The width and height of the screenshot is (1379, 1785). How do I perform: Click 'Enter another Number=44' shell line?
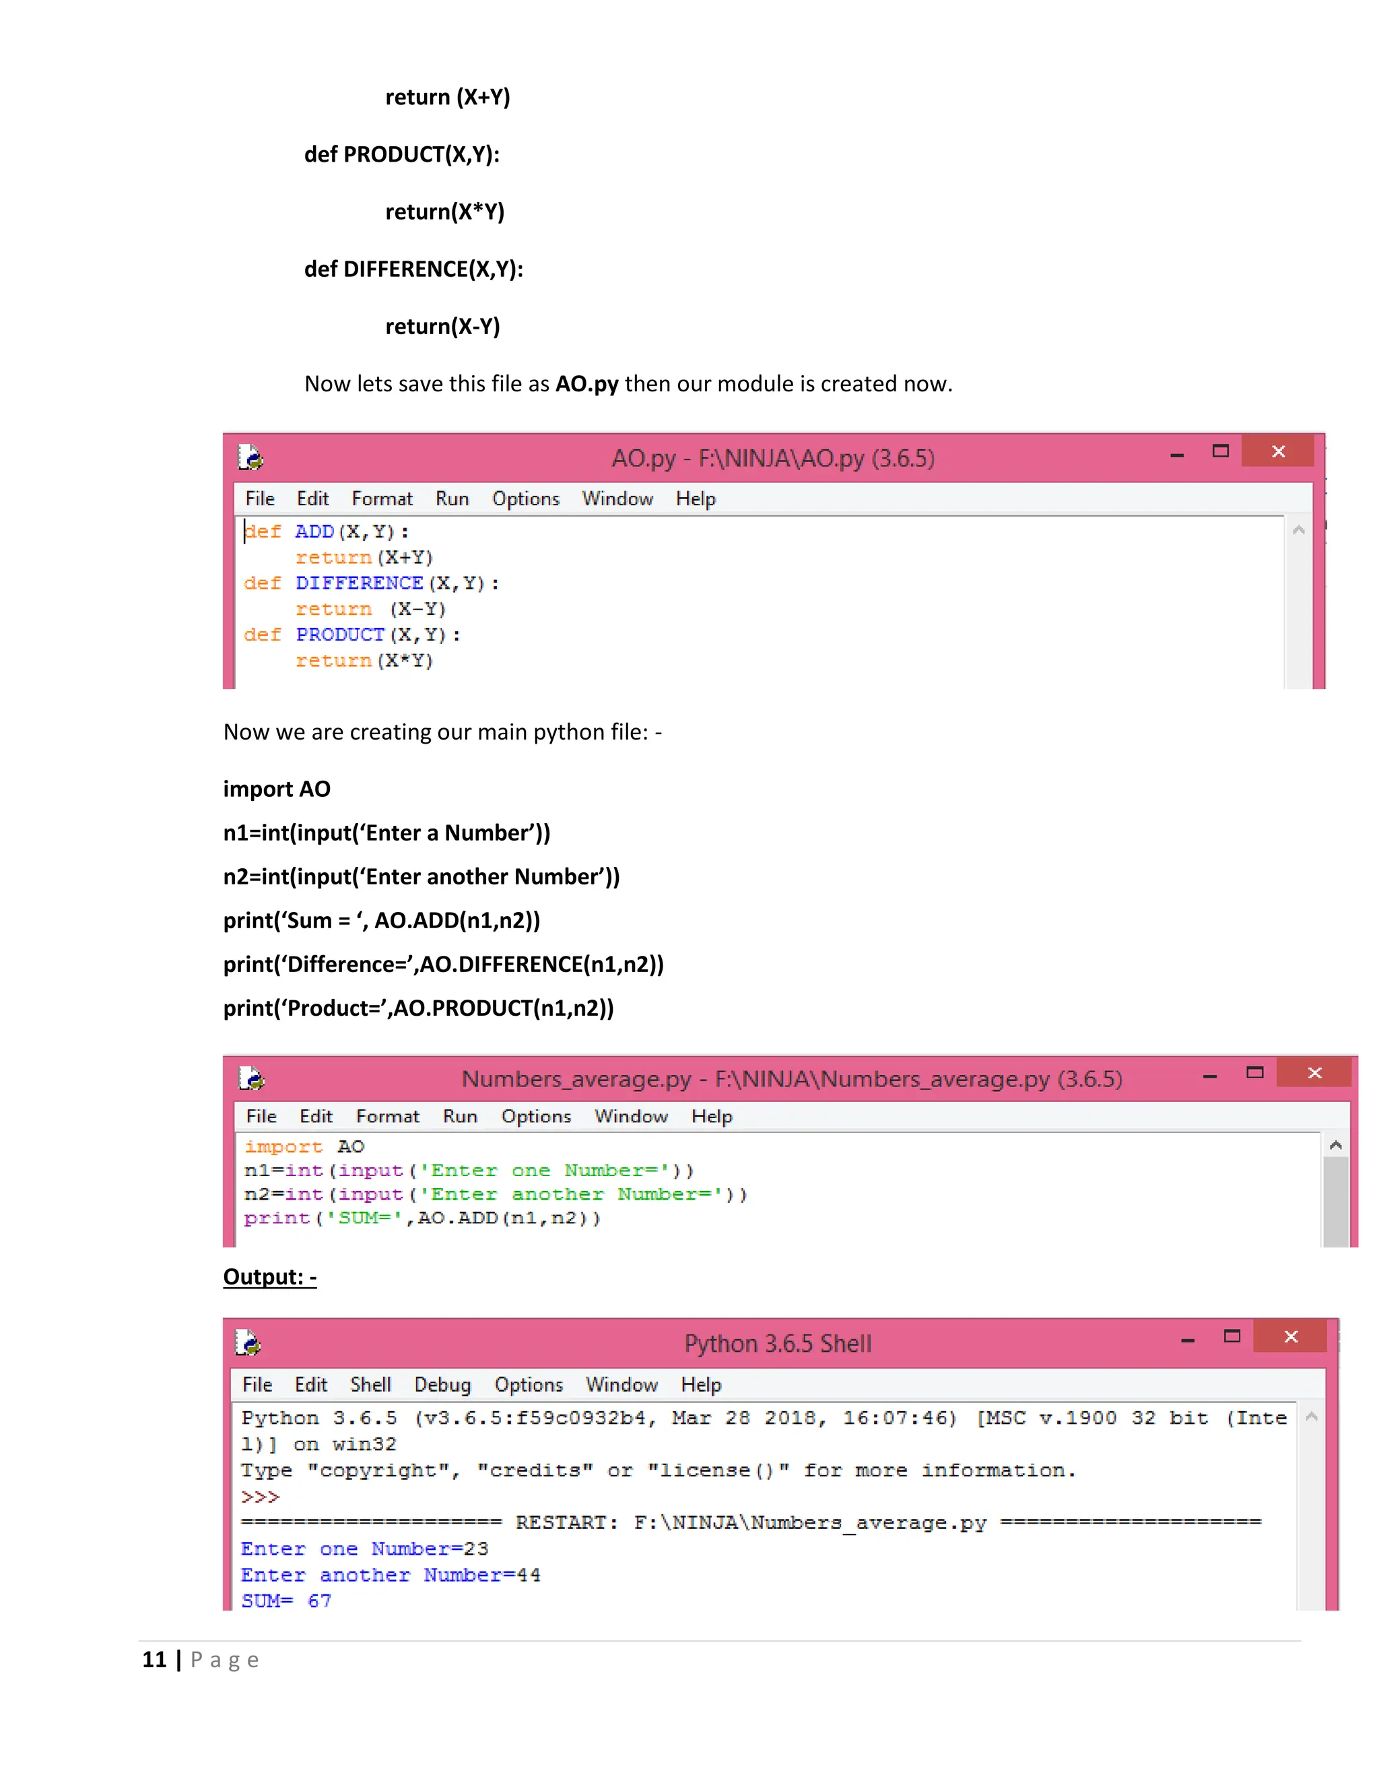click(391, 1575)
